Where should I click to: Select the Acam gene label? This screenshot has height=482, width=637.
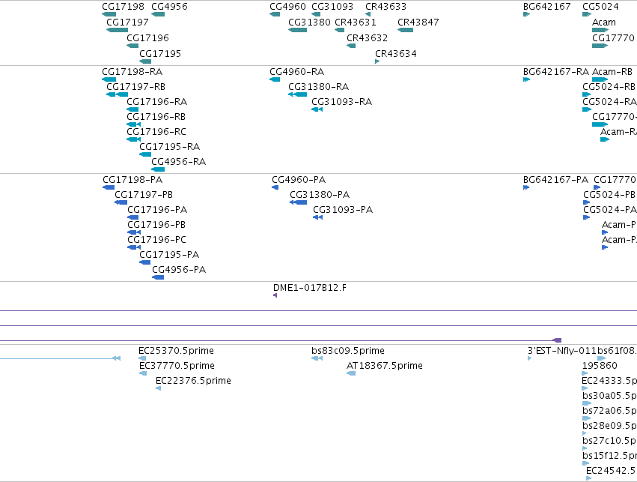603,22
